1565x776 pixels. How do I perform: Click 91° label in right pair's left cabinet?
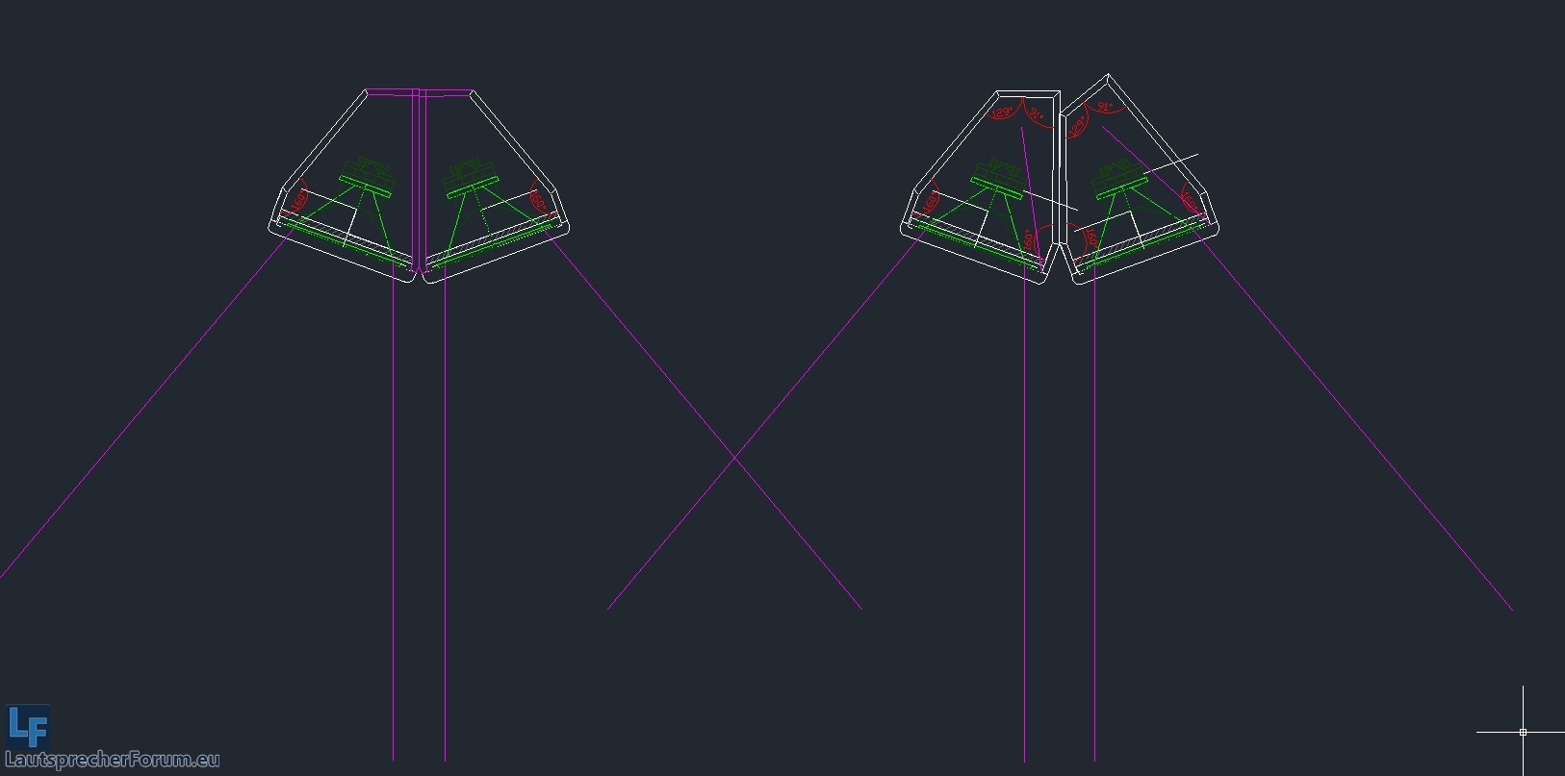click(1036, 115)
